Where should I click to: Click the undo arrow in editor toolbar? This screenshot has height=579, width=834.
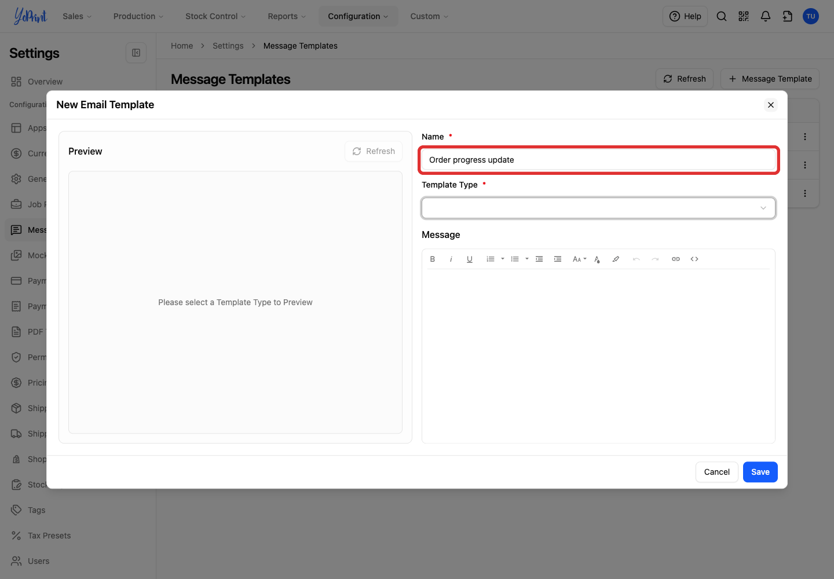point(637,259)
